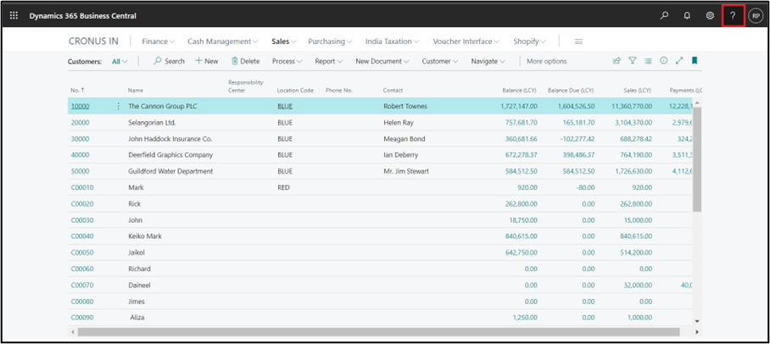This screenshot has width=770, height=344.
Task: Click the Delete action
Action: coord(245,61)
